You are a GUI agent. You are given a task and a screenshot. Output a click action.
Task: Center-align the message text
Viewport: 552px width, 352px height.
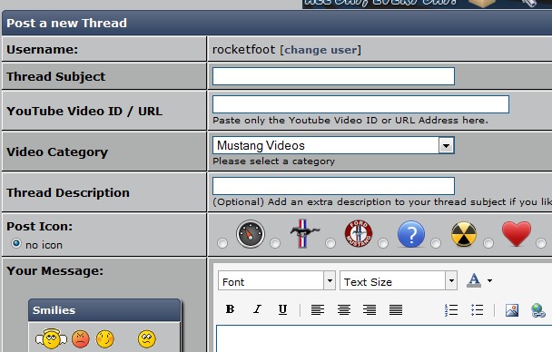(343, 309)
